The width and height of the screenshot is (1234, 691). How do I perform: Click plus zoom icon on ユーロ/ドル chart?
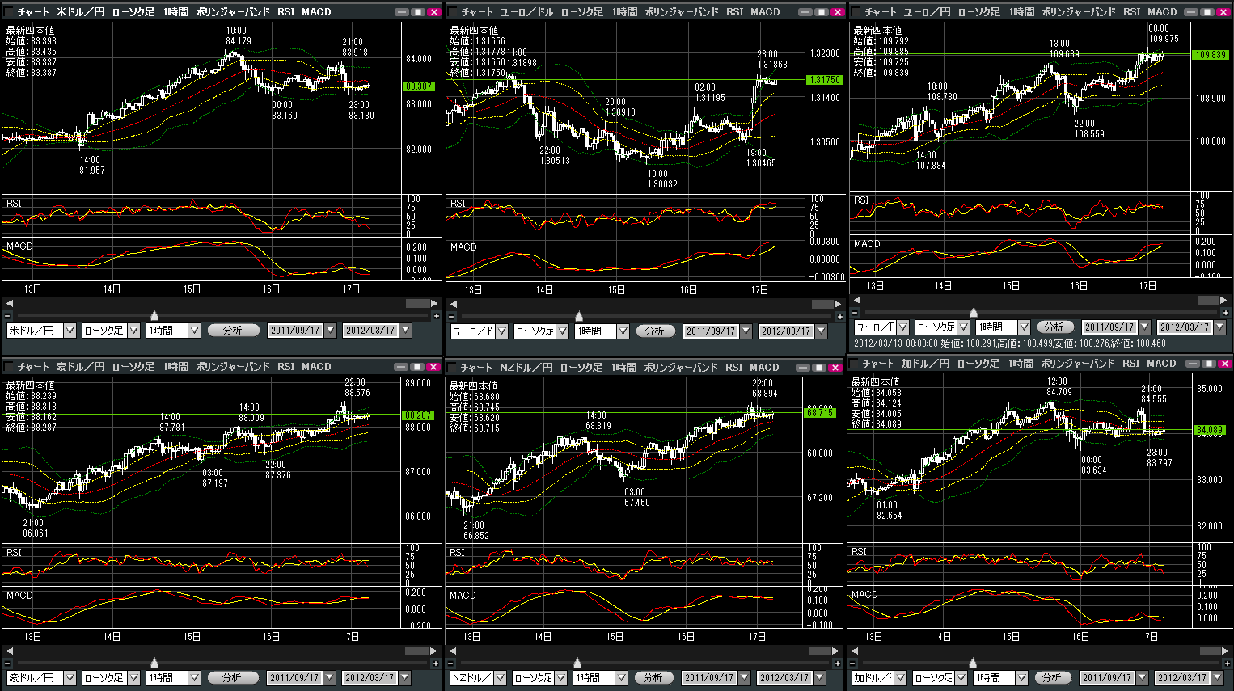click(x=840, y=316)
